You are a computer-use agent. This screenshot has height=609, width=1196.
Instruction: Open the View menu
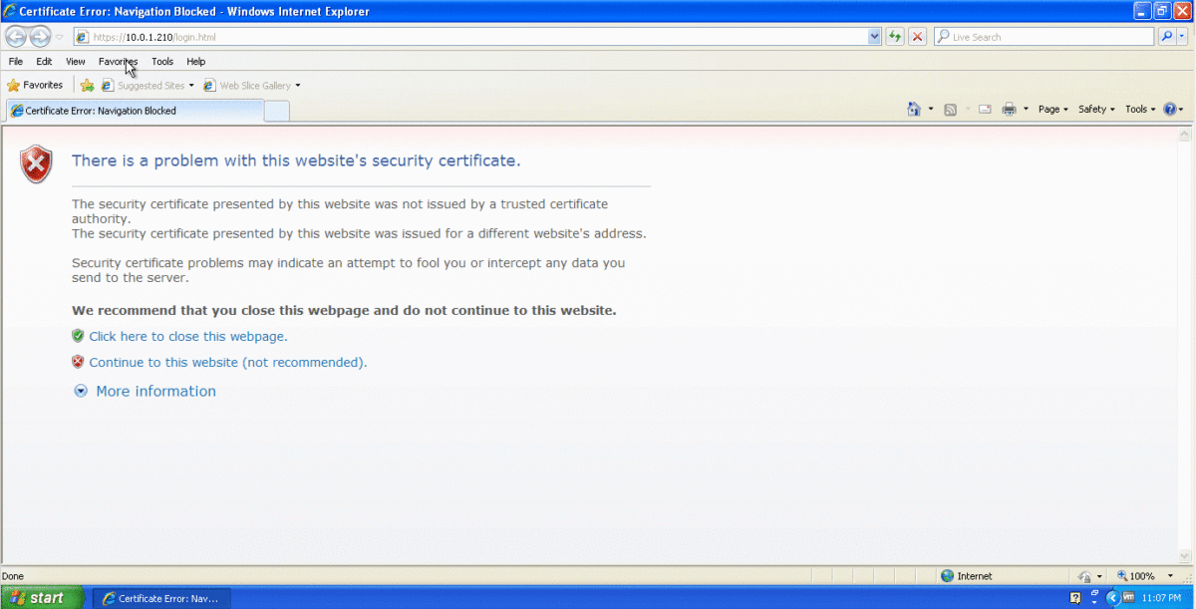[76, 62]
